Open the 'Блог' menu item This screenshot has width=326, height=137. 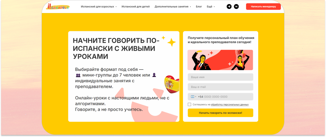tap(199, 6)
